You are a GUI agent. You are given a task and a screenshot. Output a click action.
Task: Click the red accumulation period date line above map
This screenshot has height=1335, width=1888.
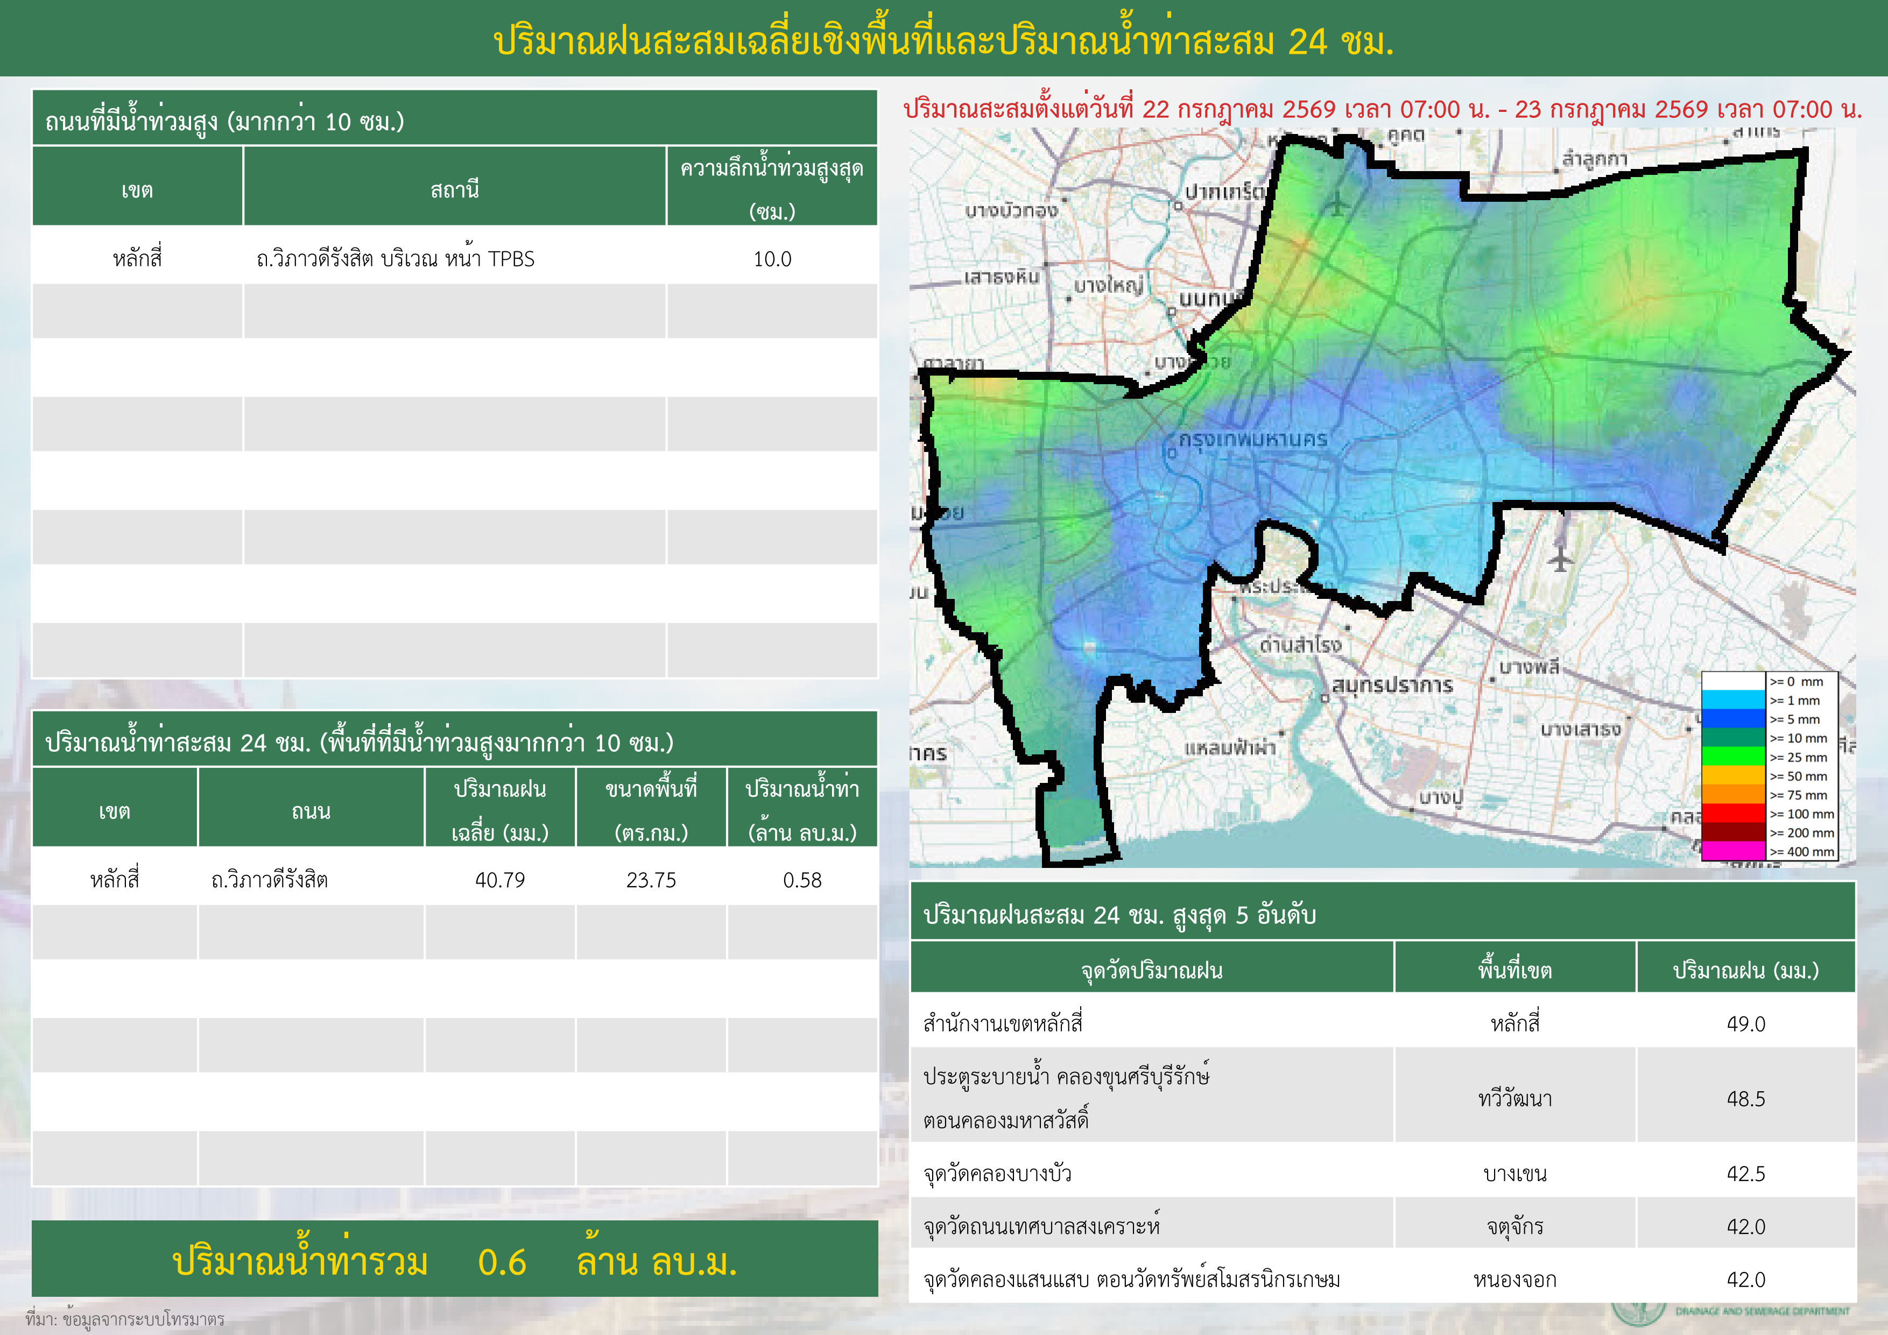pyautogui.click(x=1383, y=109)
